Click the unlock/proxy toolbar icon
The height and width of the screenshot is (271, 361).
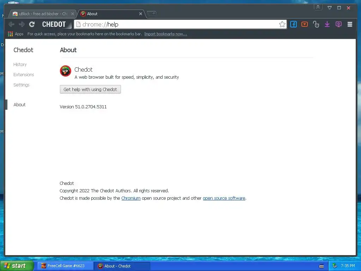pos(316,24)
